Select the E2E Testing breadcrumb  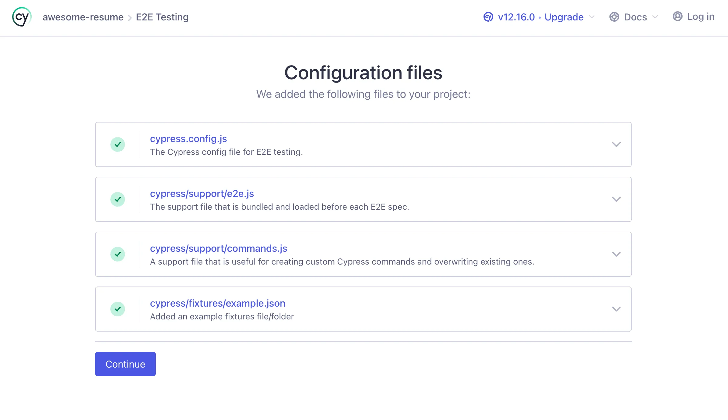pyautogui.click(x=162, y=17)
